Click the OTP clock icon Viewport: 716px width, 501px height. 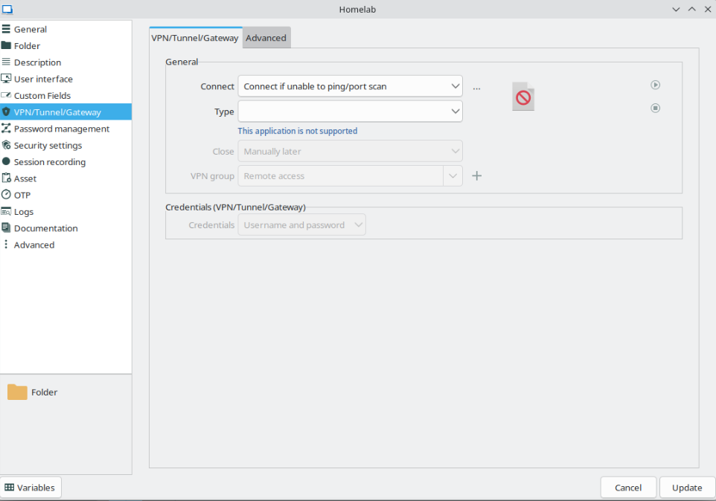[x=6, y=195]
